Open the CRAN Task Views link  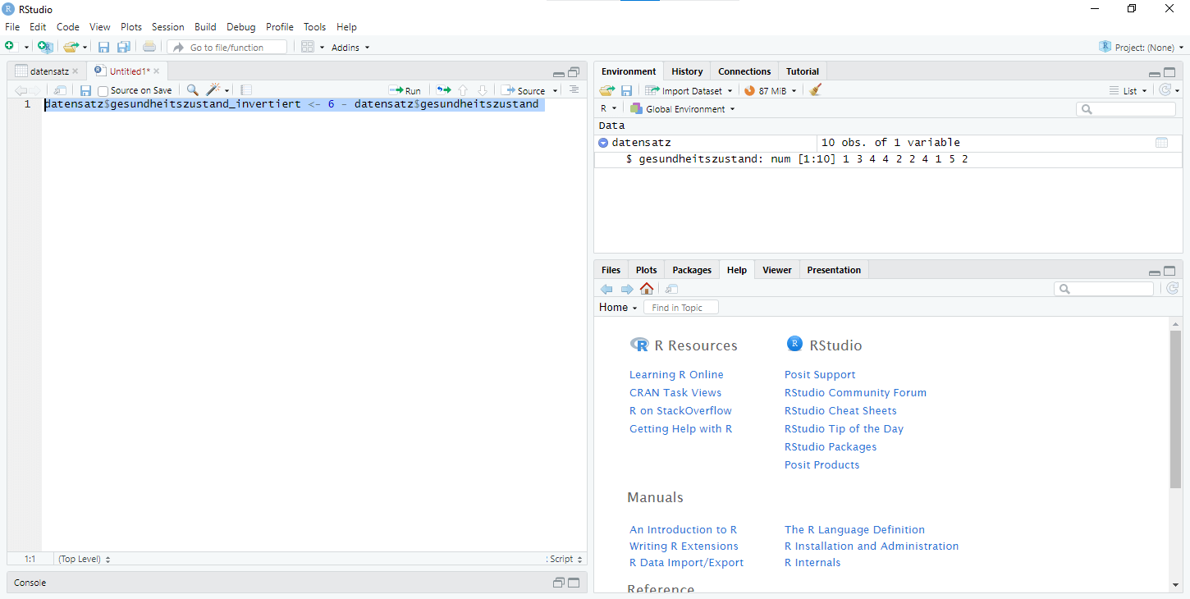click(x=675, y=392)
